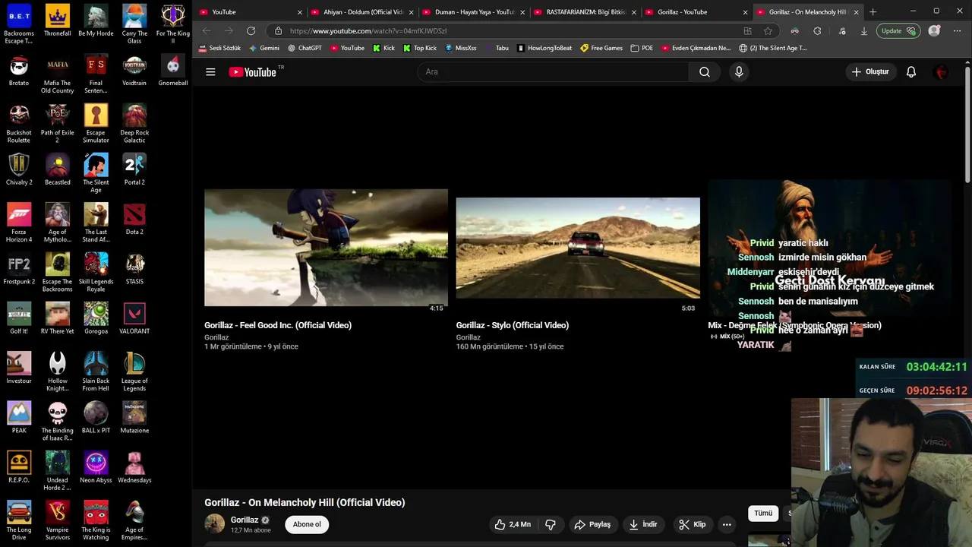Image resolution: width=972 pixels, height=547 pixels.
Task: Switch to Duman - Hayatı Yaşa tab
Action: coord(474,12)
